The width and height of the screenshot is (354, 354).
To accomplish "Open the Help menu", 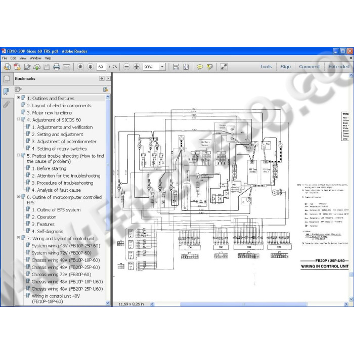I will tap(48, 58).
